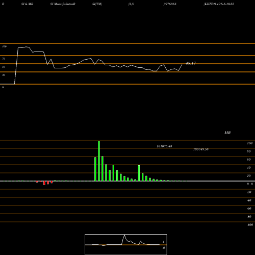The image size is (255, 255).
Task: Click the MR axis label 60
Action: click(x=248, y=160)
